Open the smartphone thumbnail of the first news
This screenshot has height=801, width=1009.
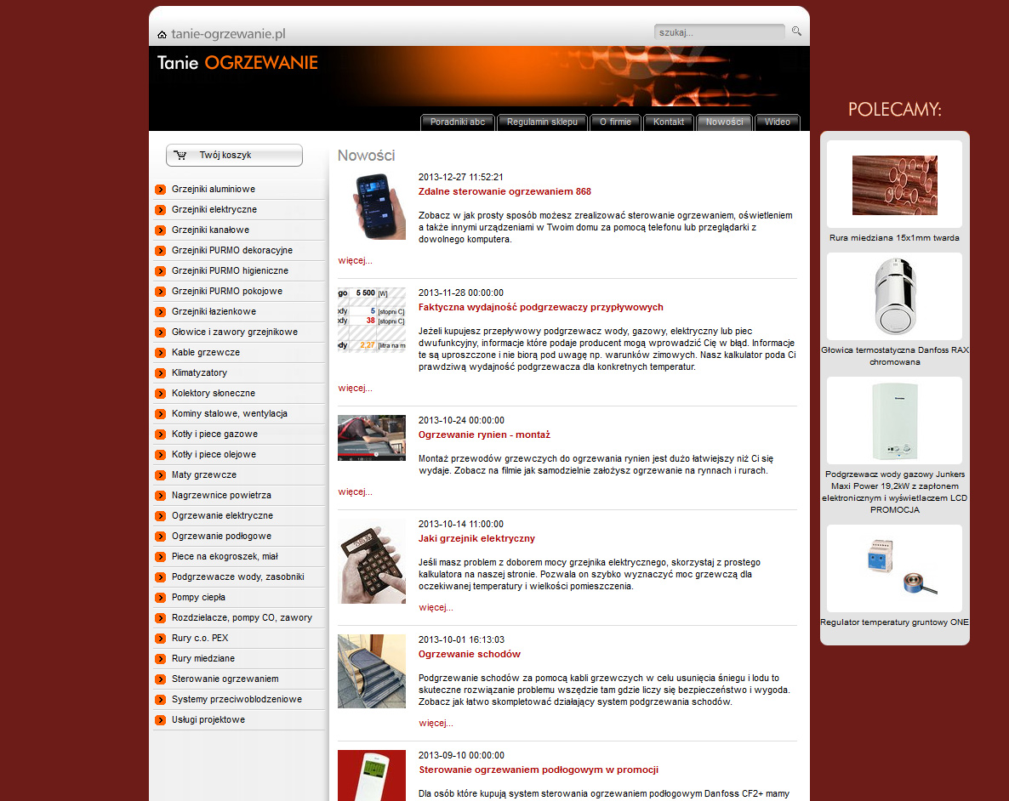[x=371, y=206]
